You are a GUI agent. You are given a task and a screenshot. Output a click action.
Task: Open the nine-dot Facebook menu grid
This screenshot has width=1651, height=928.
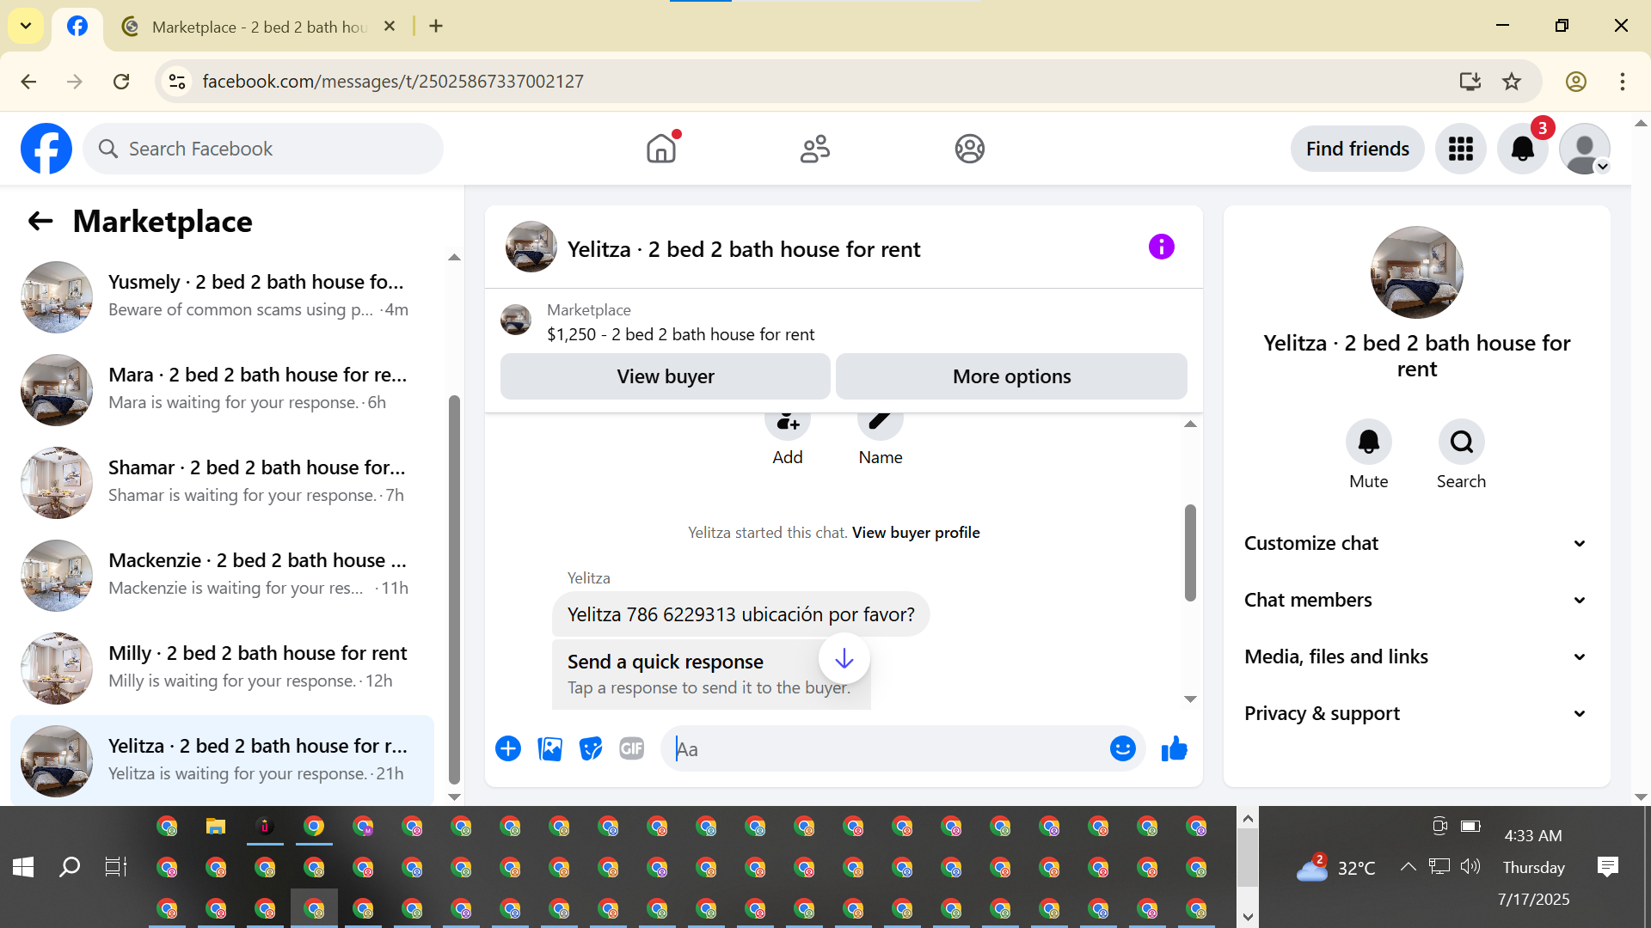[x=1460, y=149]
